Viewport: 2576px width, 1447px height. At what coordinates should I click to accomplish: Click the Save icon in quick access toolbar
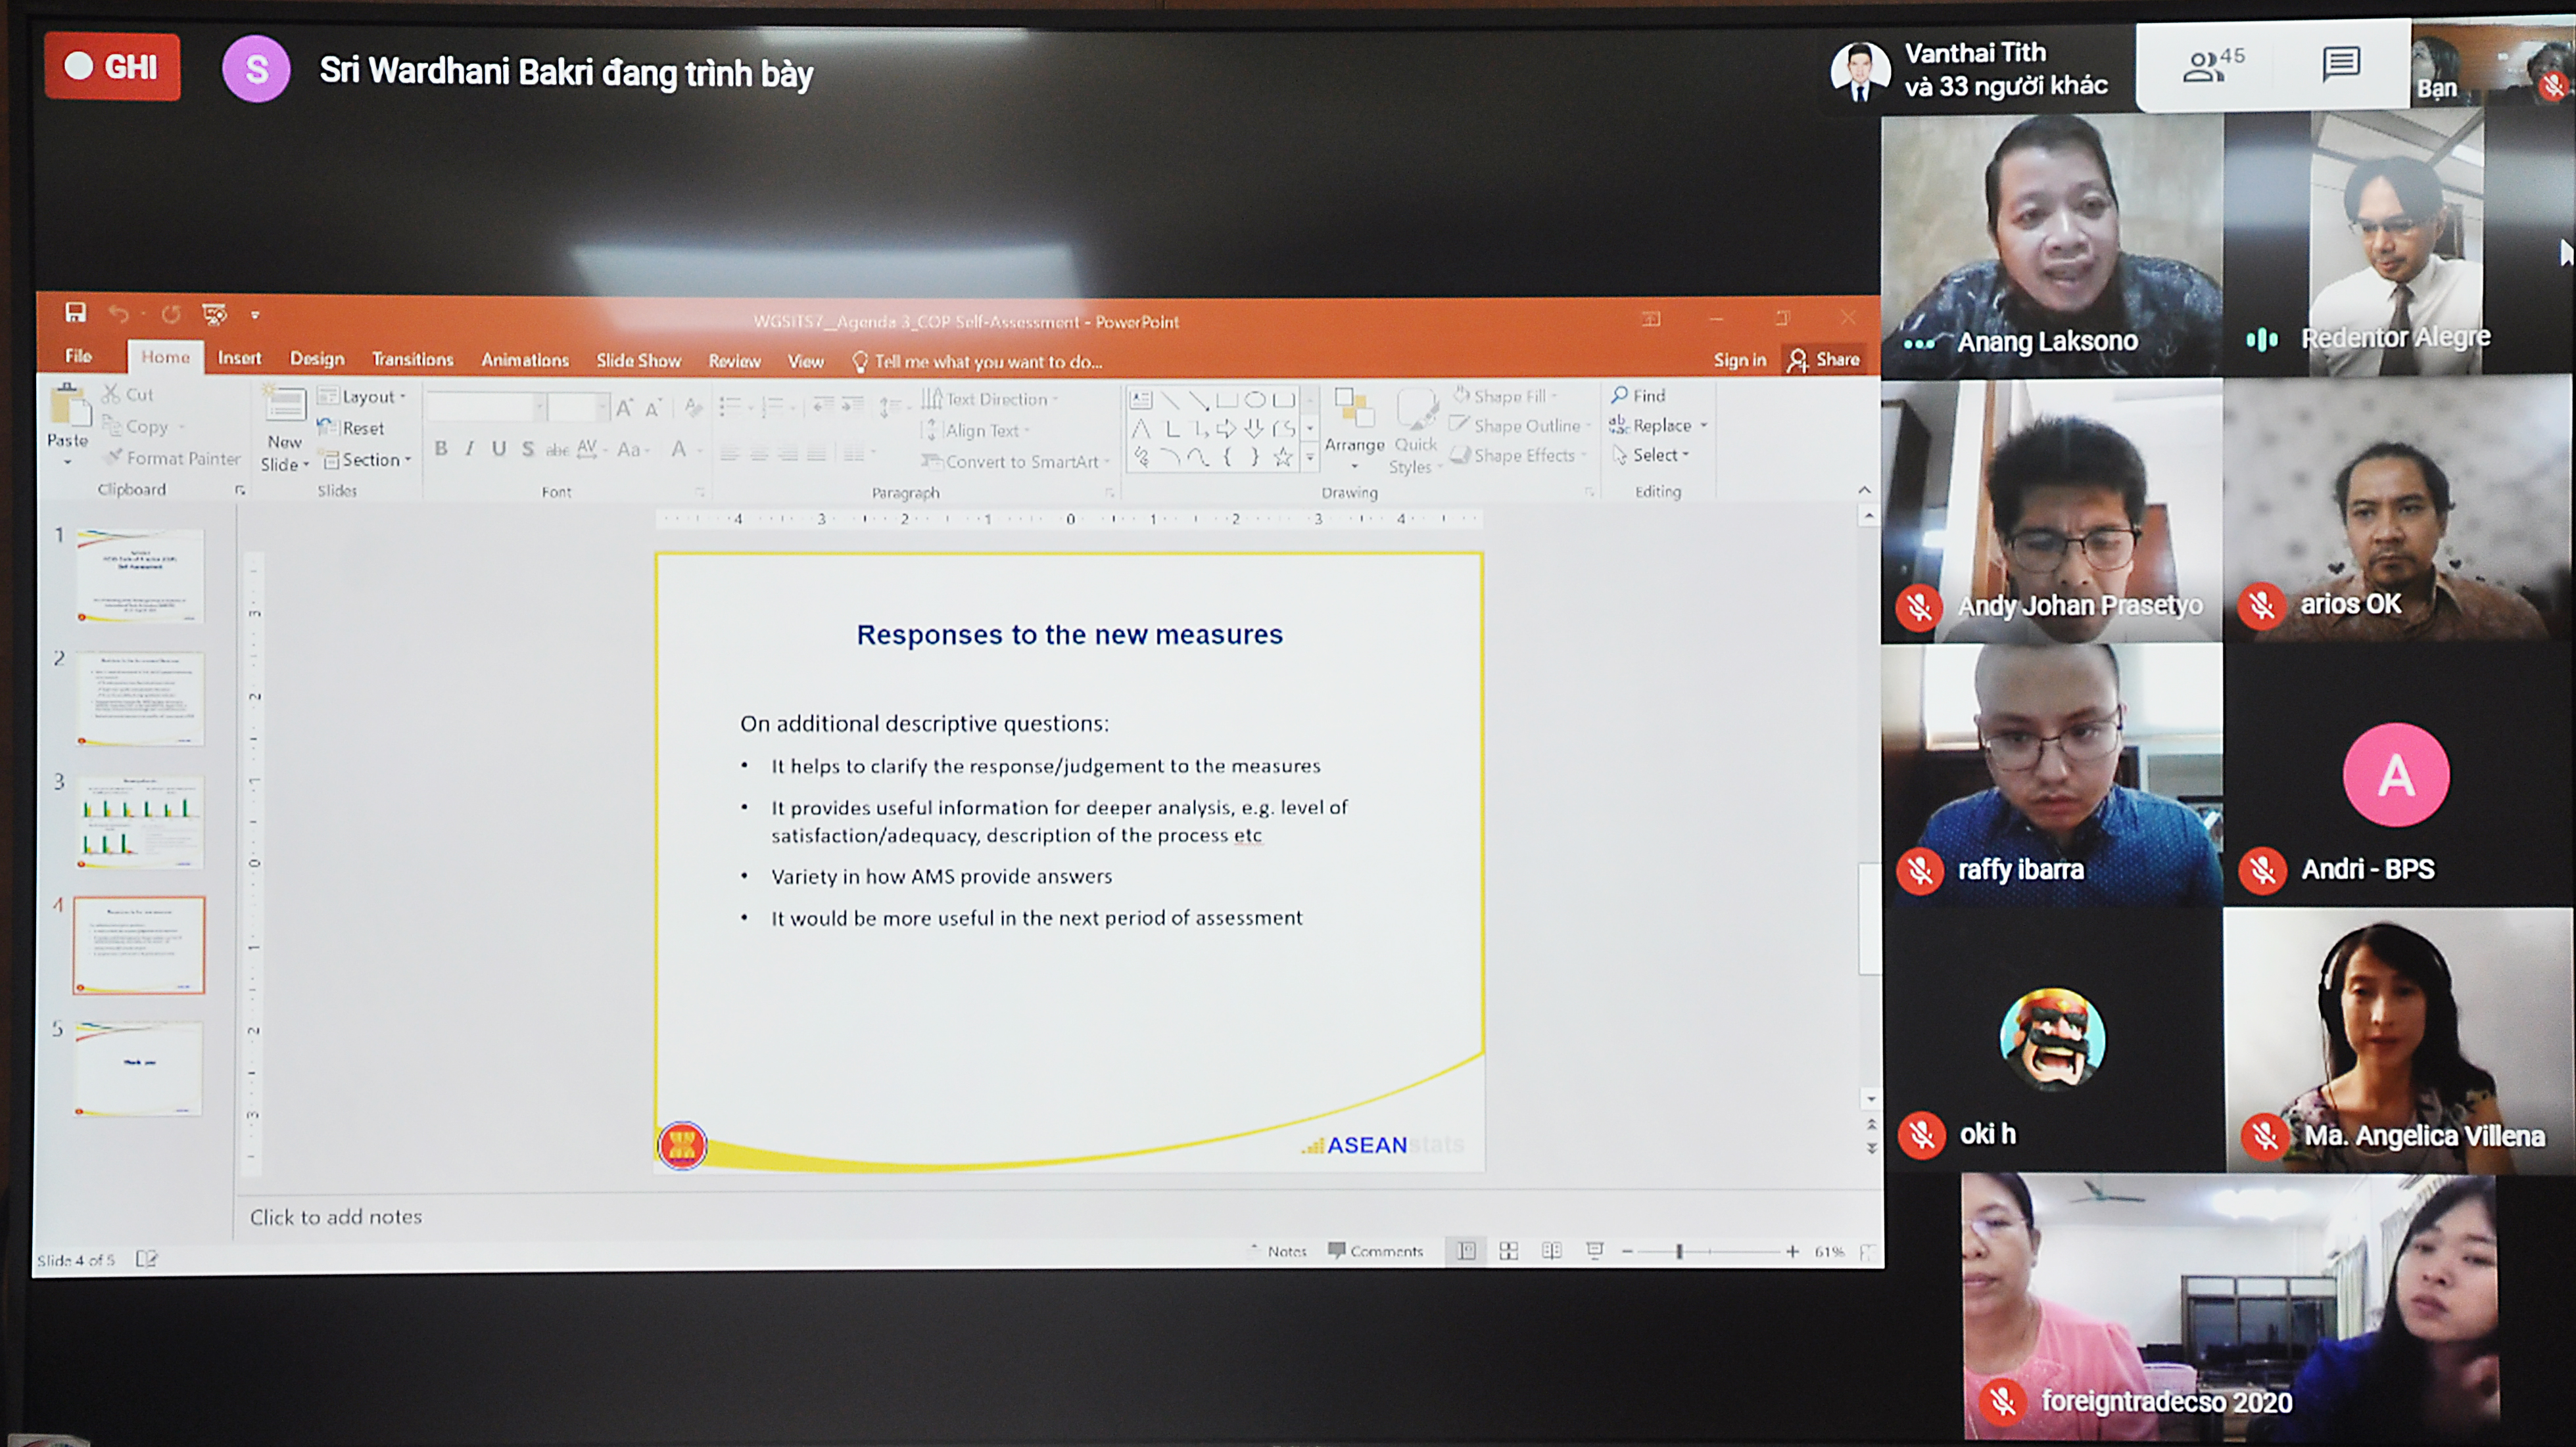coord(75,313)
